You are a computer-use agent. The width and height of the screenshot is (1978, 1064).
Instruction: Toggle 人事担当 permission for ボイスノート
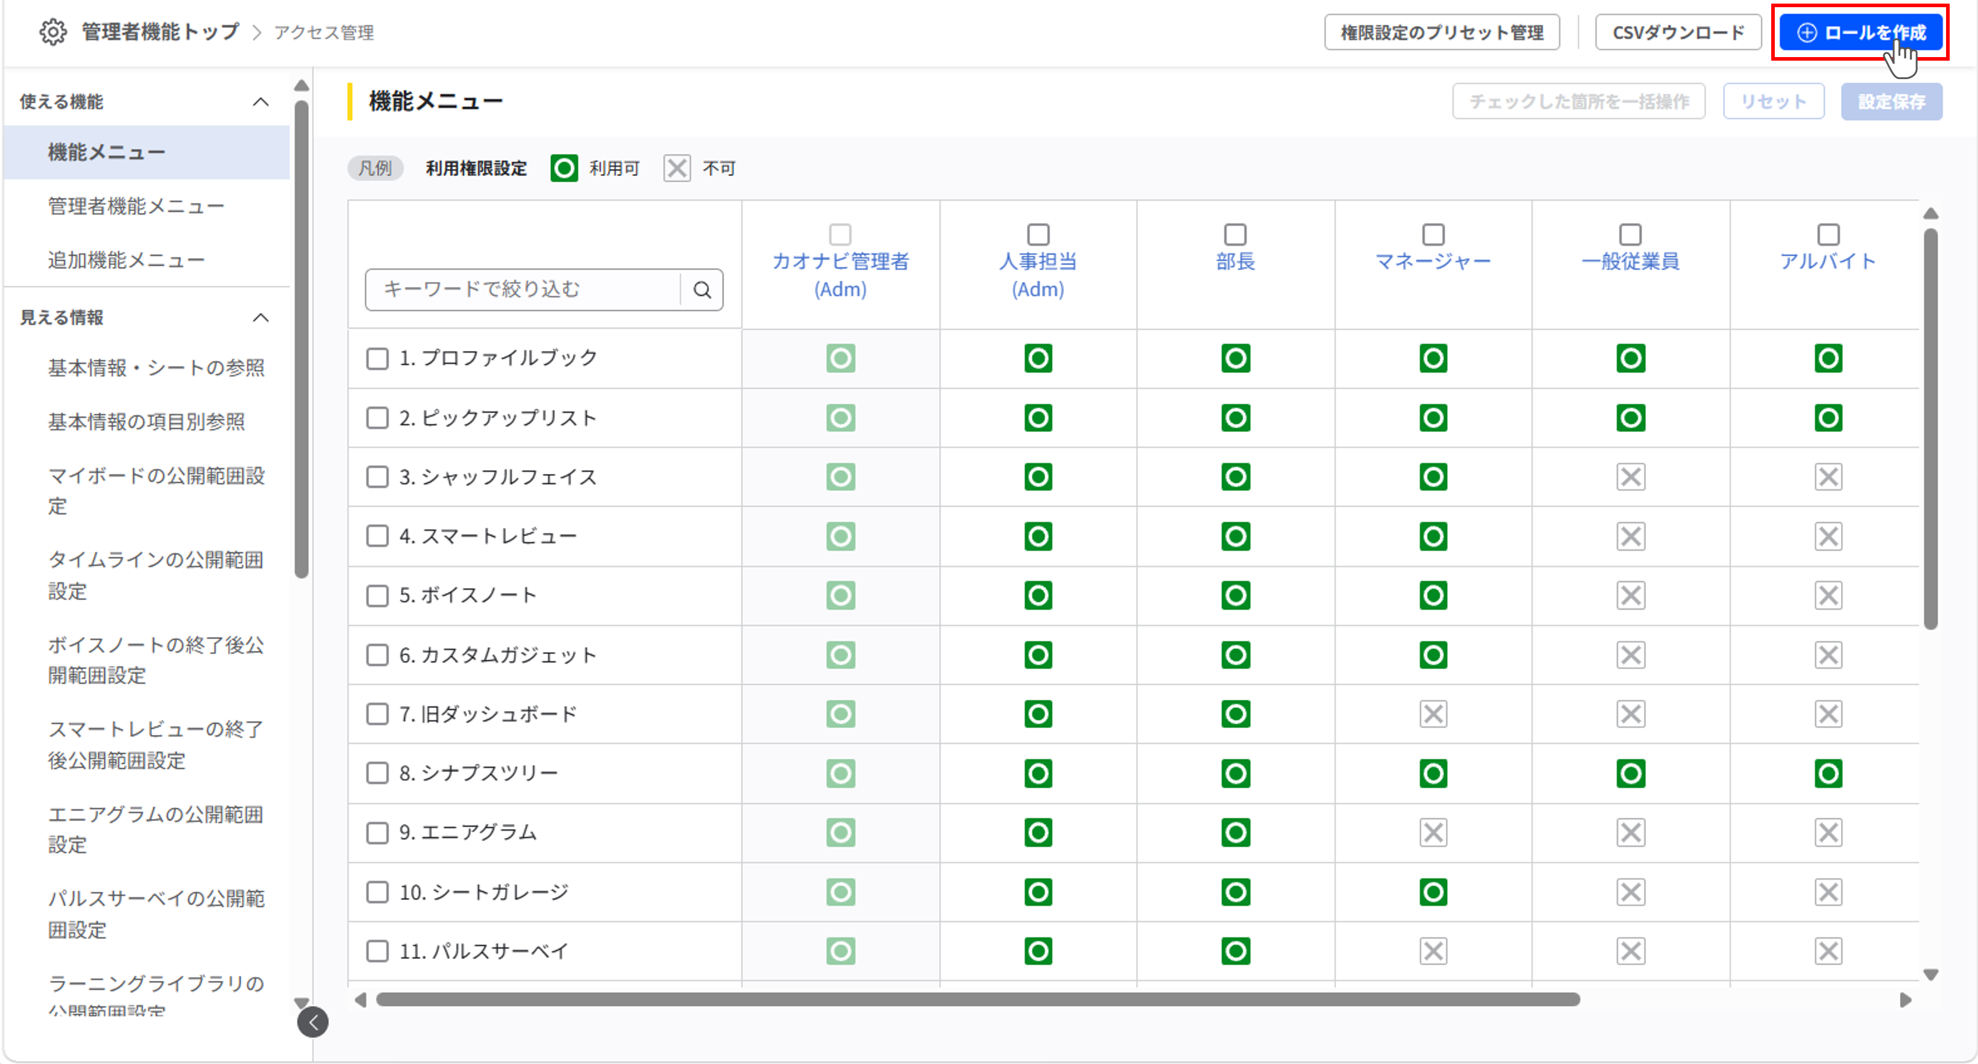(1038, 595)
